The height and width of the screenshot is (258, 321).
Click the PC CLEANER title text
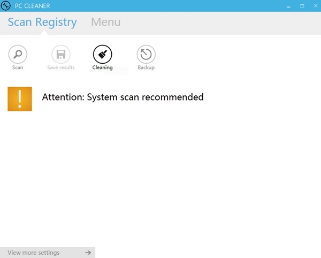tap(32, 6)
